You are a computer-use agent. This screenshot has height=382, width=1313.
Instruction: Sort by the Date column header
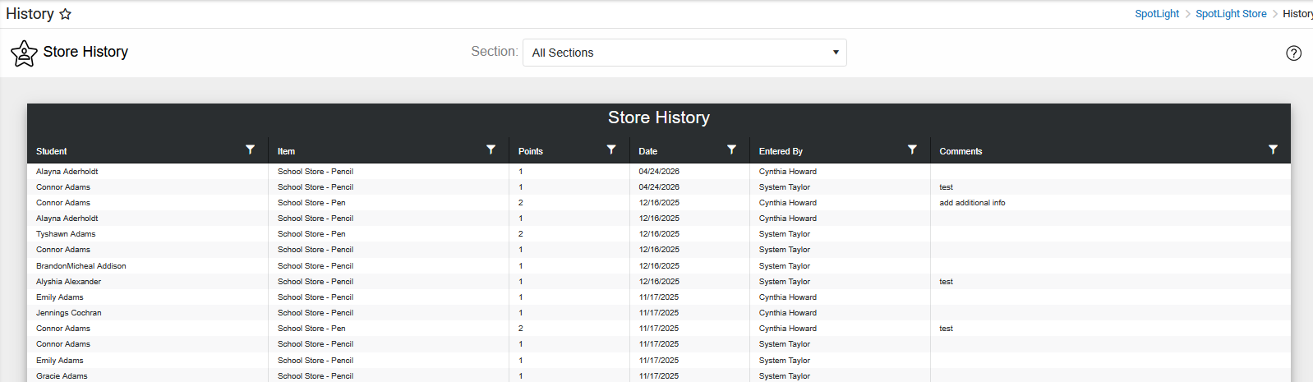tap(648, 151)
